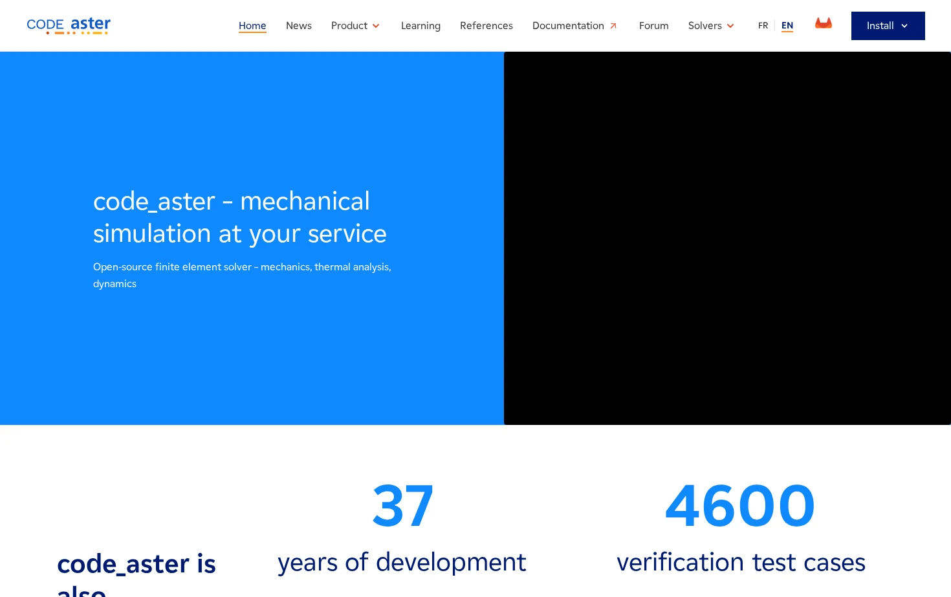Go to the Home menu item

tap(252, 26)
